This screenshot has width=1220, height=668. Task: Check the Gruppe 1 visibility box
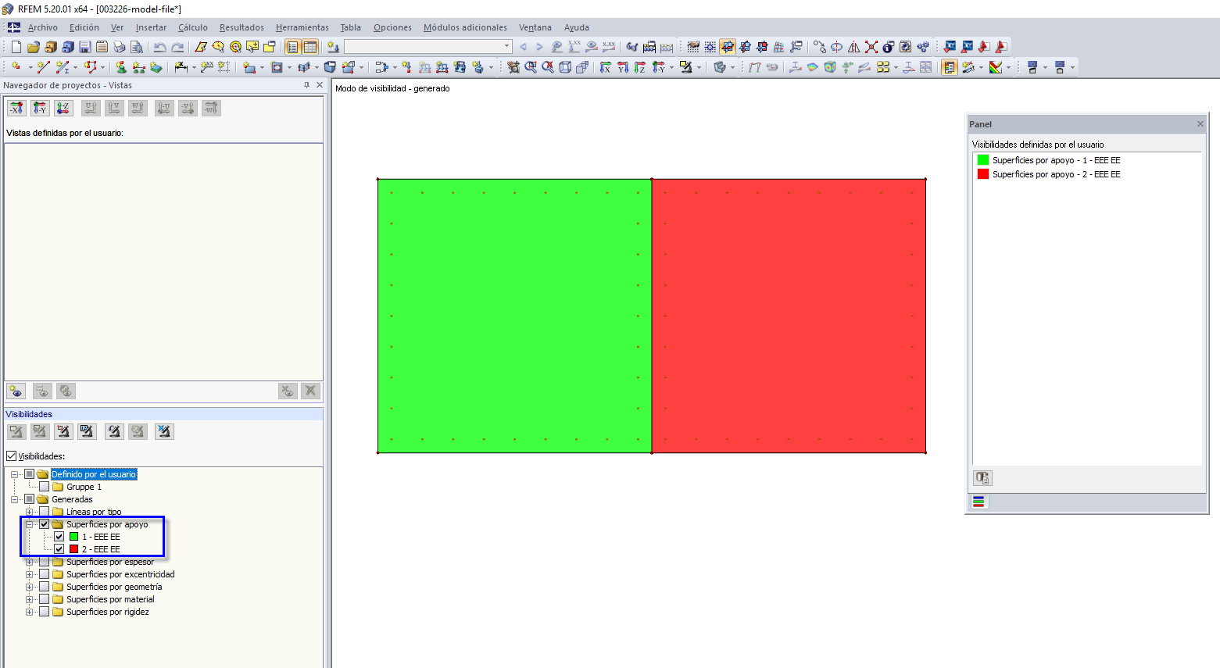[x=45, y=487]
